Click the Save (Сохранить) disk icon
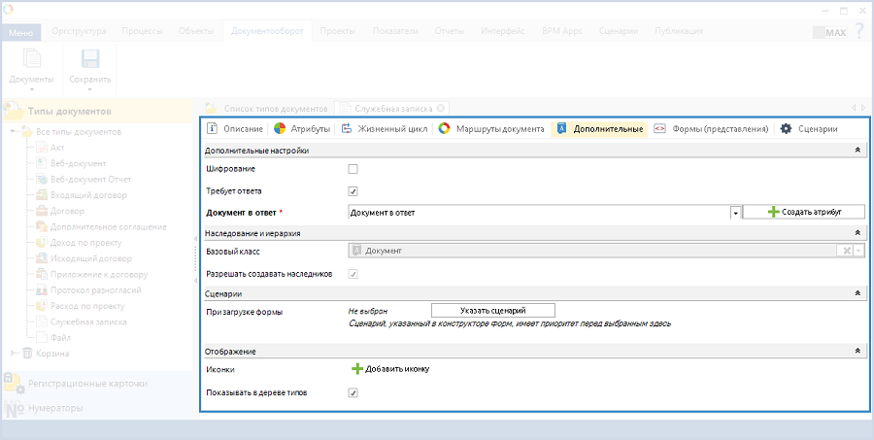874x440 pixels. tap(89, 59)
